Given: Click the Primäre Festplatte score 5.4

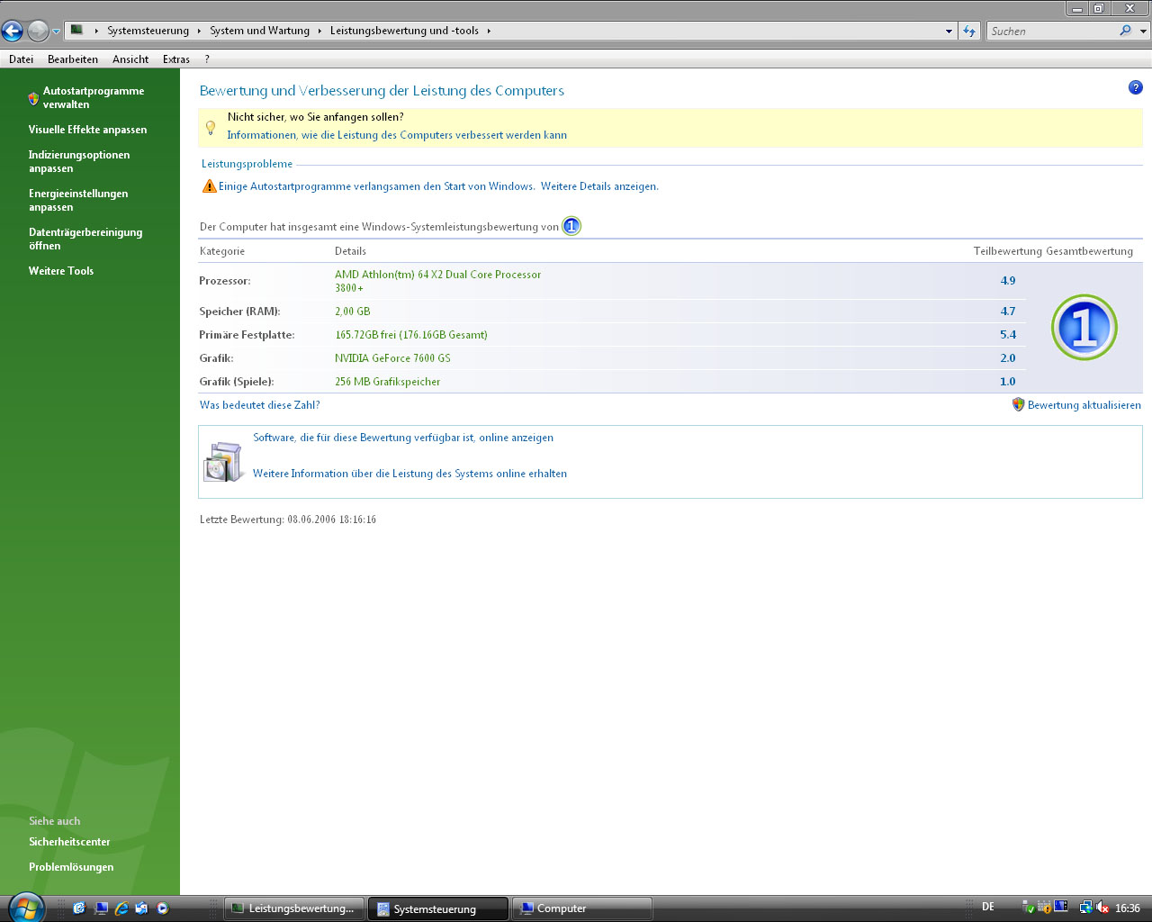Looking at the screenshot, I should (1008, 335).
